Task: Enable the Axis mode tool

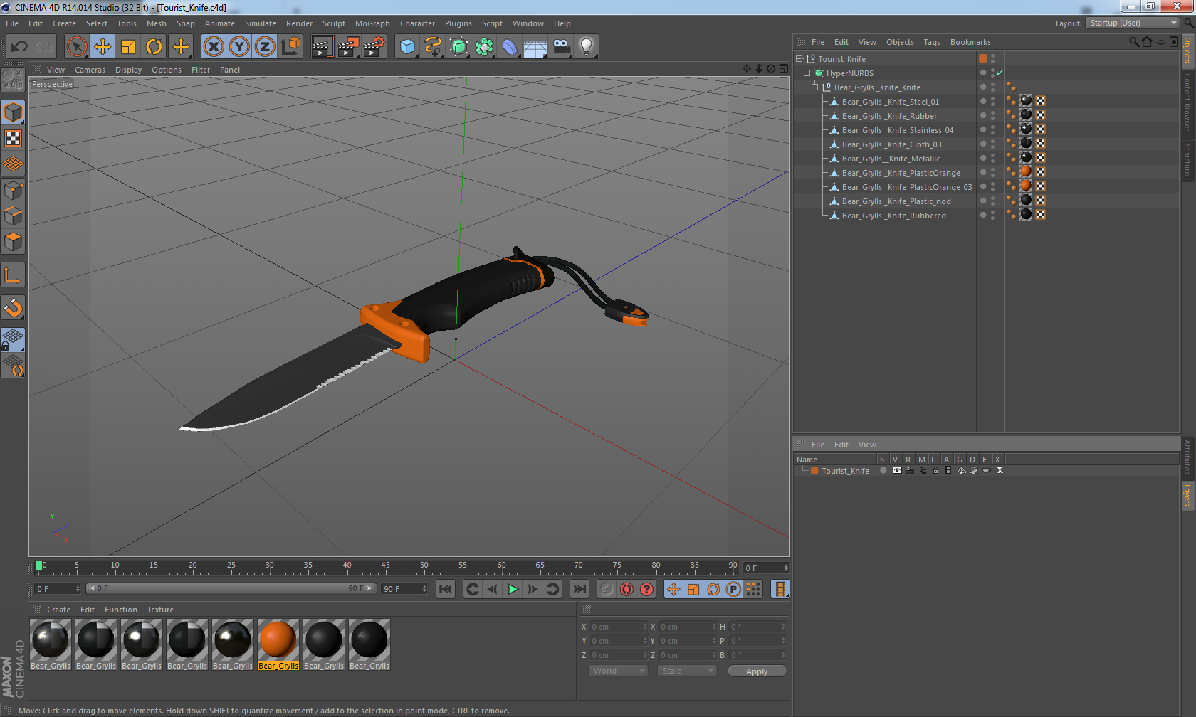Action: (x=13, y=275)
